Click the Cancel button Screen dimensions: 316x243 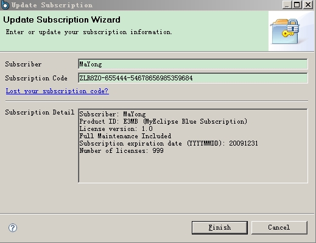(x=279, y=227)
